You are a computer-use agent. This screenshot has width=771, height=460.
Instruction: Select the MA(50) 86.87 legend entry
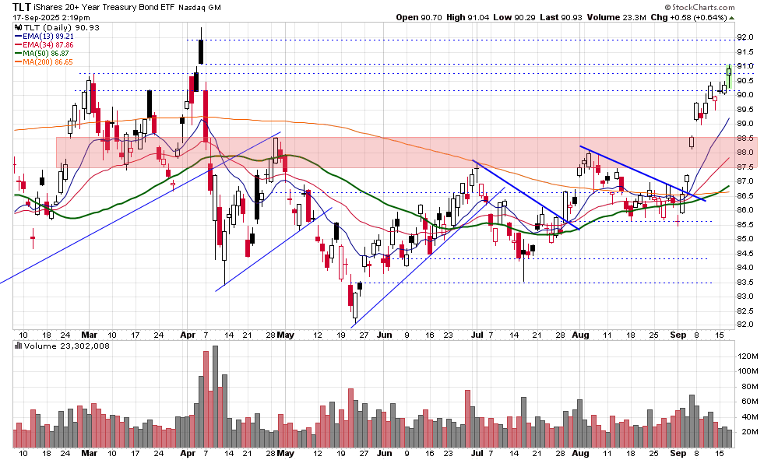click(x=47, y=53)
